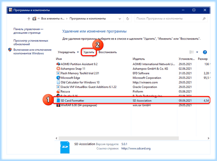Screen dimensions: 217x161
Task: Click publisher http://winaero.com cell
Action: click(x=145, y=82)
